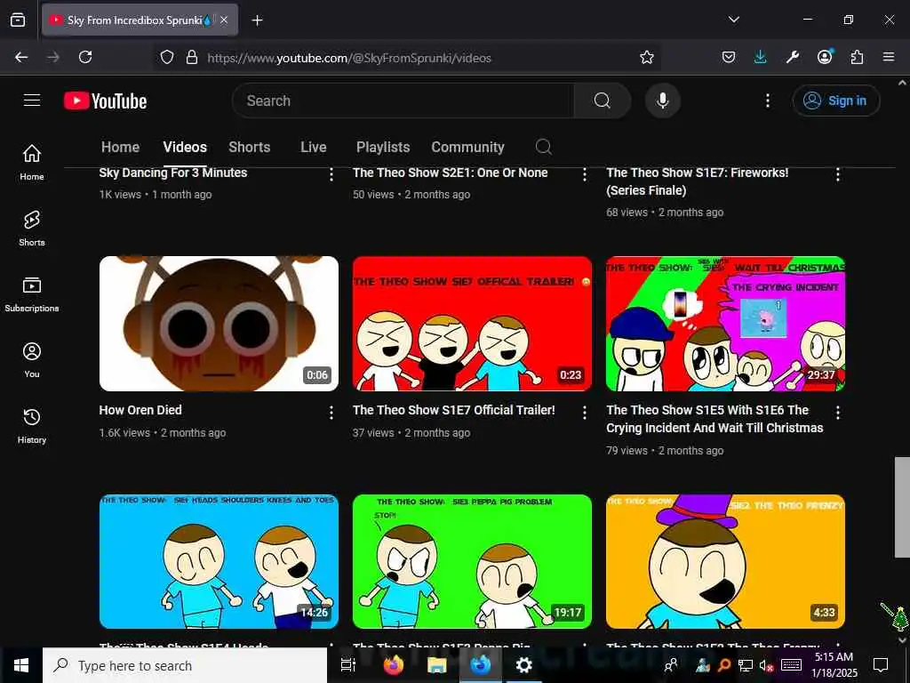Open File Explorer from the taskbar

coord(436,665)
